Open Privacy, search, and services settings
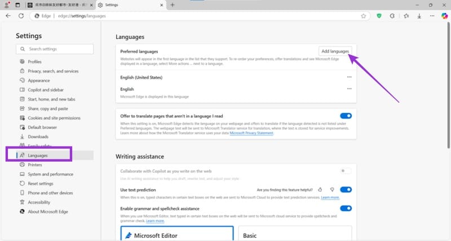The height and width of the screenshot is (241, 451). pyautogui.click(x=53, y=71)
